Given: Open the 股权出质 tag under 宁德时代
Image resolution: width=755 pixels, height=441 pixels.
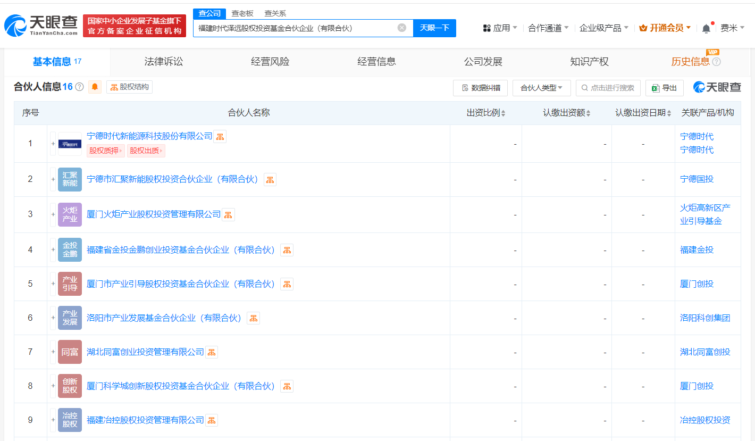Looking at the screenshot, I should pos(146,151).
